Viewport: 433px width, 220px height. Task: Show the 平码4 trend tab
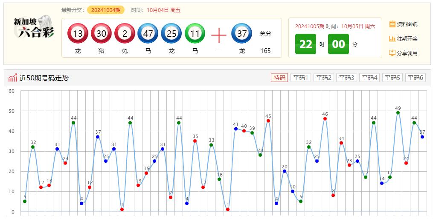tap(369, 78)
